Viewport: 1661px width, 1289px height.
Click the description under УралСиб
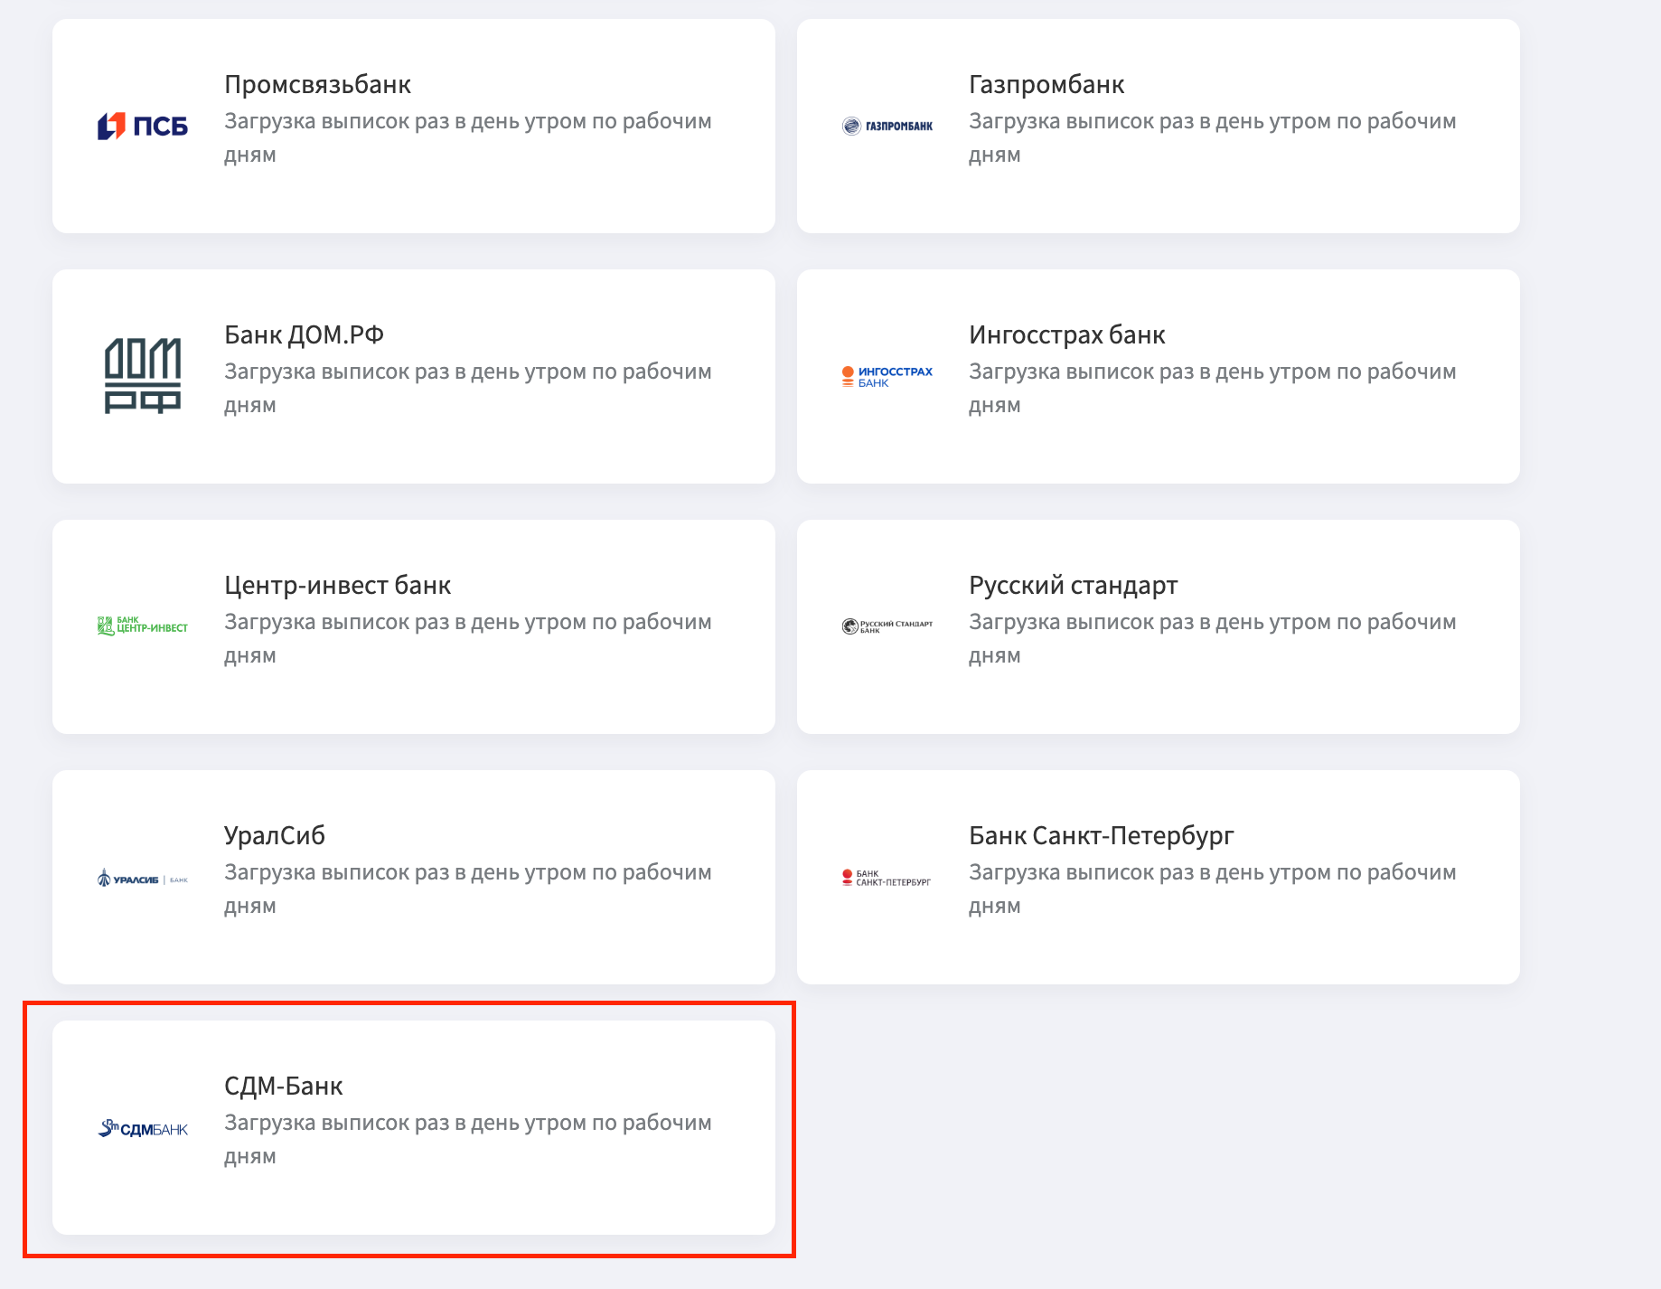tap(468, 889)
